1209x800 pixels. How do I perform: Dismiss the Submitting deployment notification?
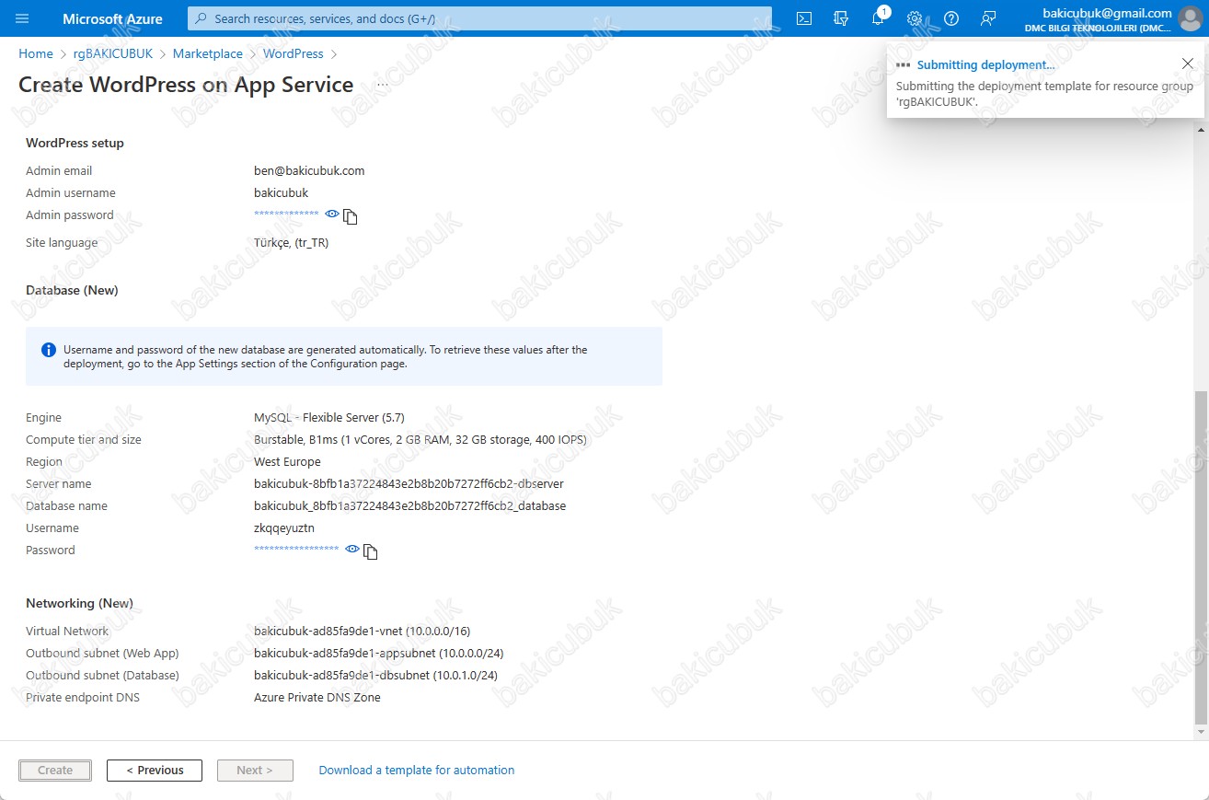click(x=1187, y=64)
